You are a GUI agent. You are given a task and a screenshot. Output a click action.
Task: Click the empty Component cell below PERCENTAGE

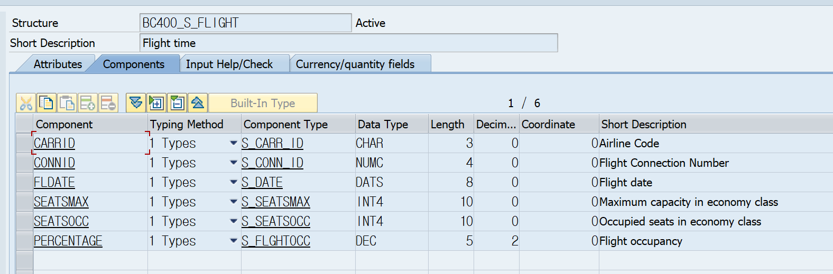click(x=90, y=260)
